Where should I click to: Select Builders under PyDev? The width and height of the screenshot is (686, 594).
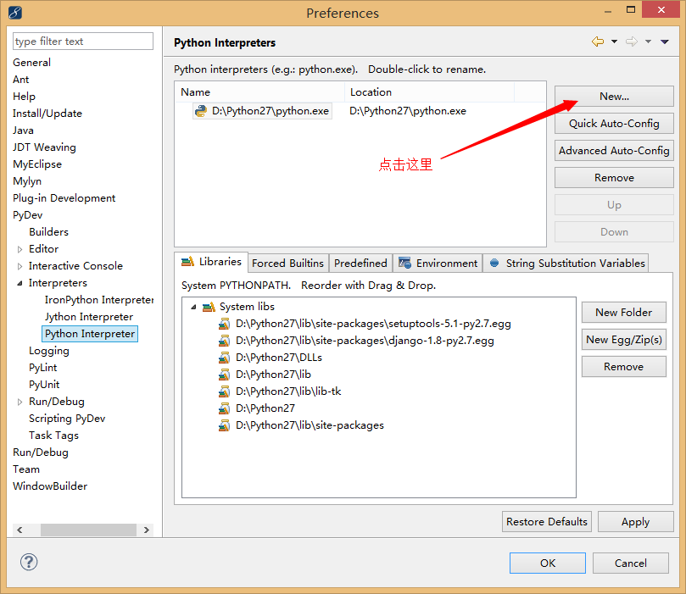tap(48, 232)
